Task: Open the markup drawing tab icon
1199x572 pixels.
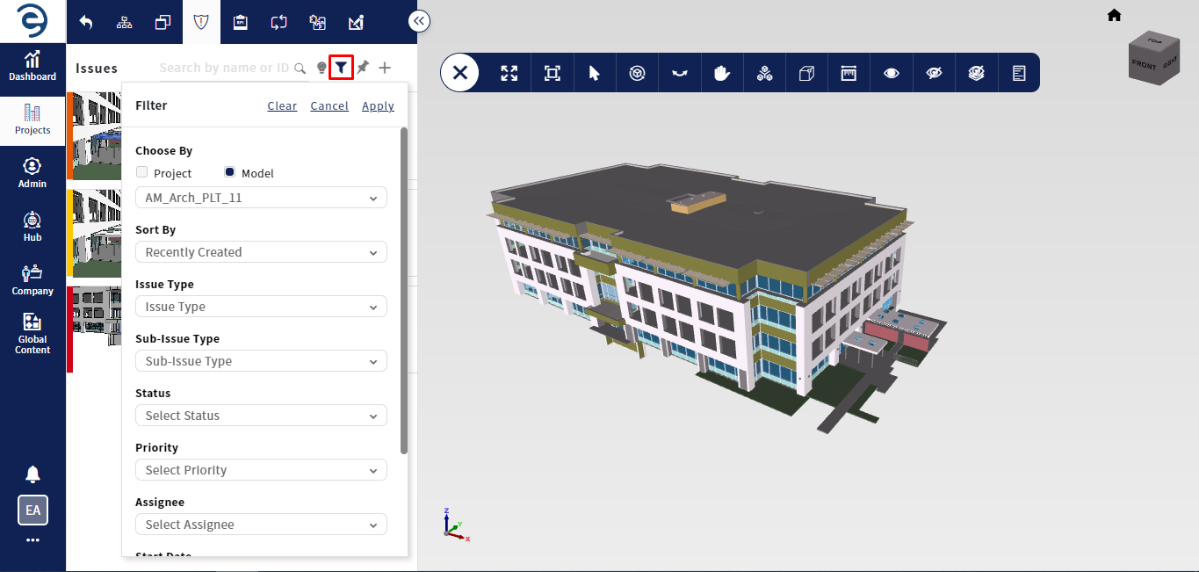Action: [356, 22]
